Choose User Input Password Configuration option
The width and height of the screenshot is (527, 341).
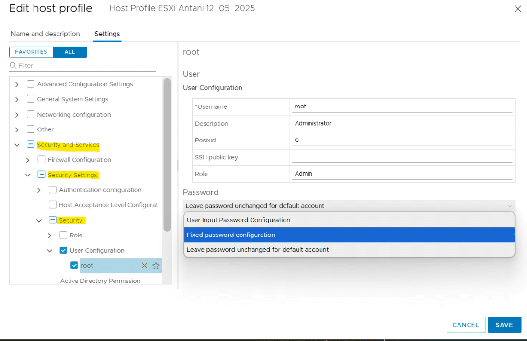[349, 220]
